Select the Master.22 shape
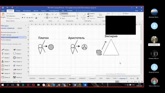This screenshot has height=93, width=165. [18, 73]
